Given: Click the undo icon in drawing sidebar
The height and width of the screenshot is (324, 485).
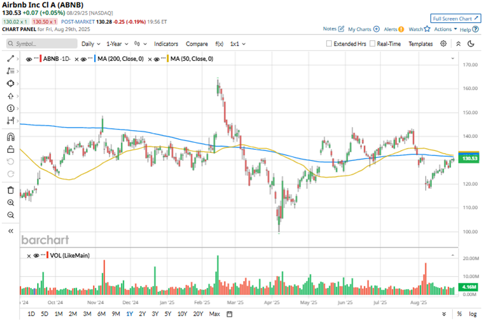Looking at the screenshot, I should pos(10,161).
